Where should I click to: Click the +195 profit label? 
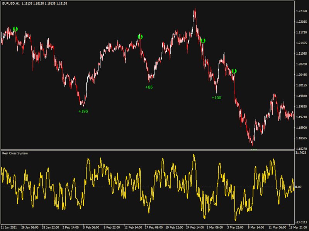click(83, 111)
